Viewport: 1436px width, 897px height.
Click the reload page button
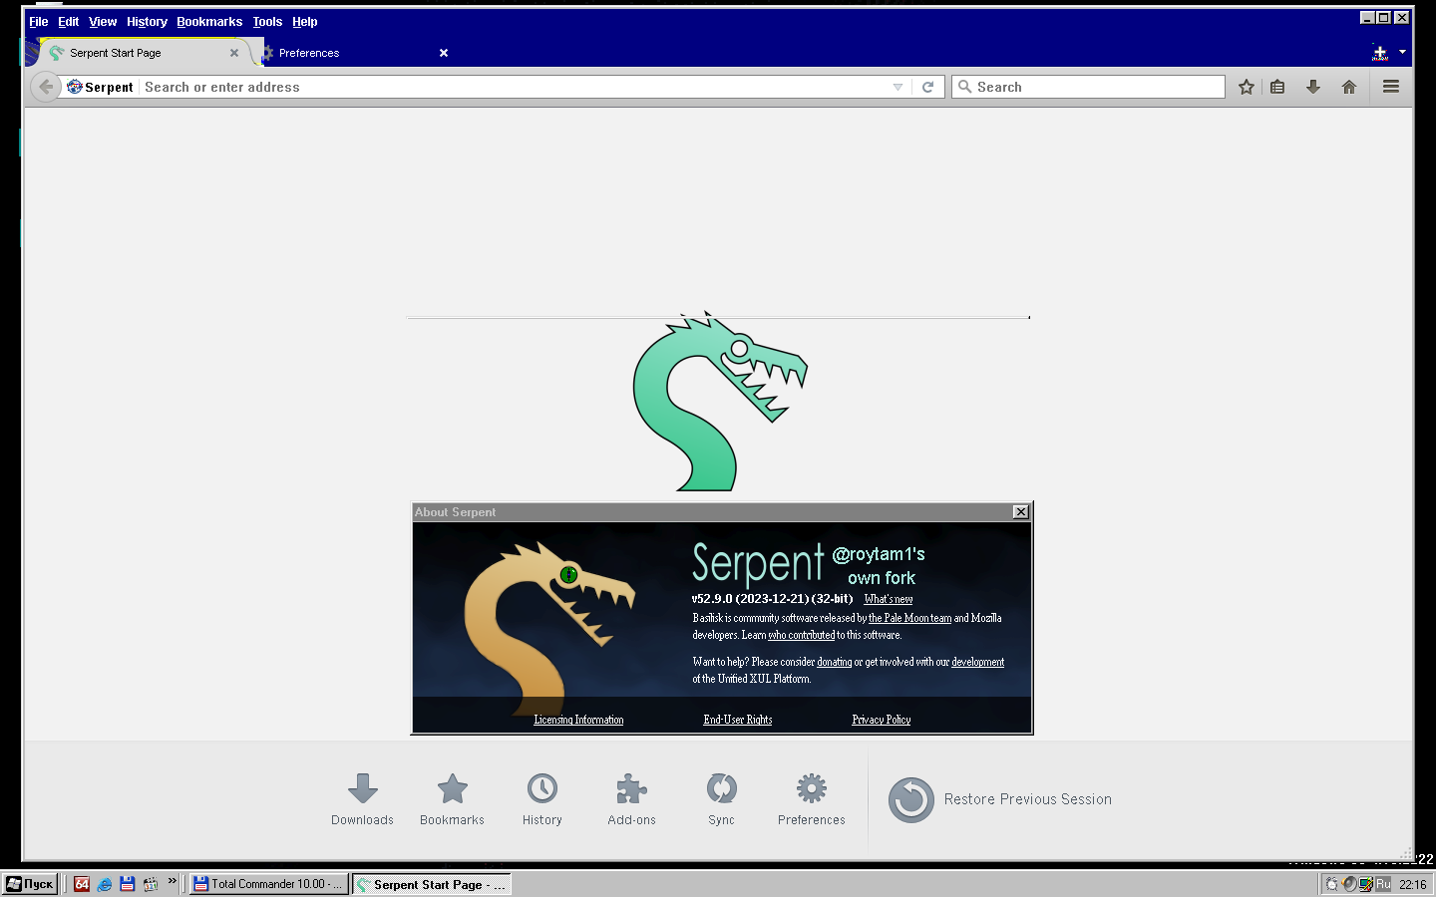click(927, 87)
